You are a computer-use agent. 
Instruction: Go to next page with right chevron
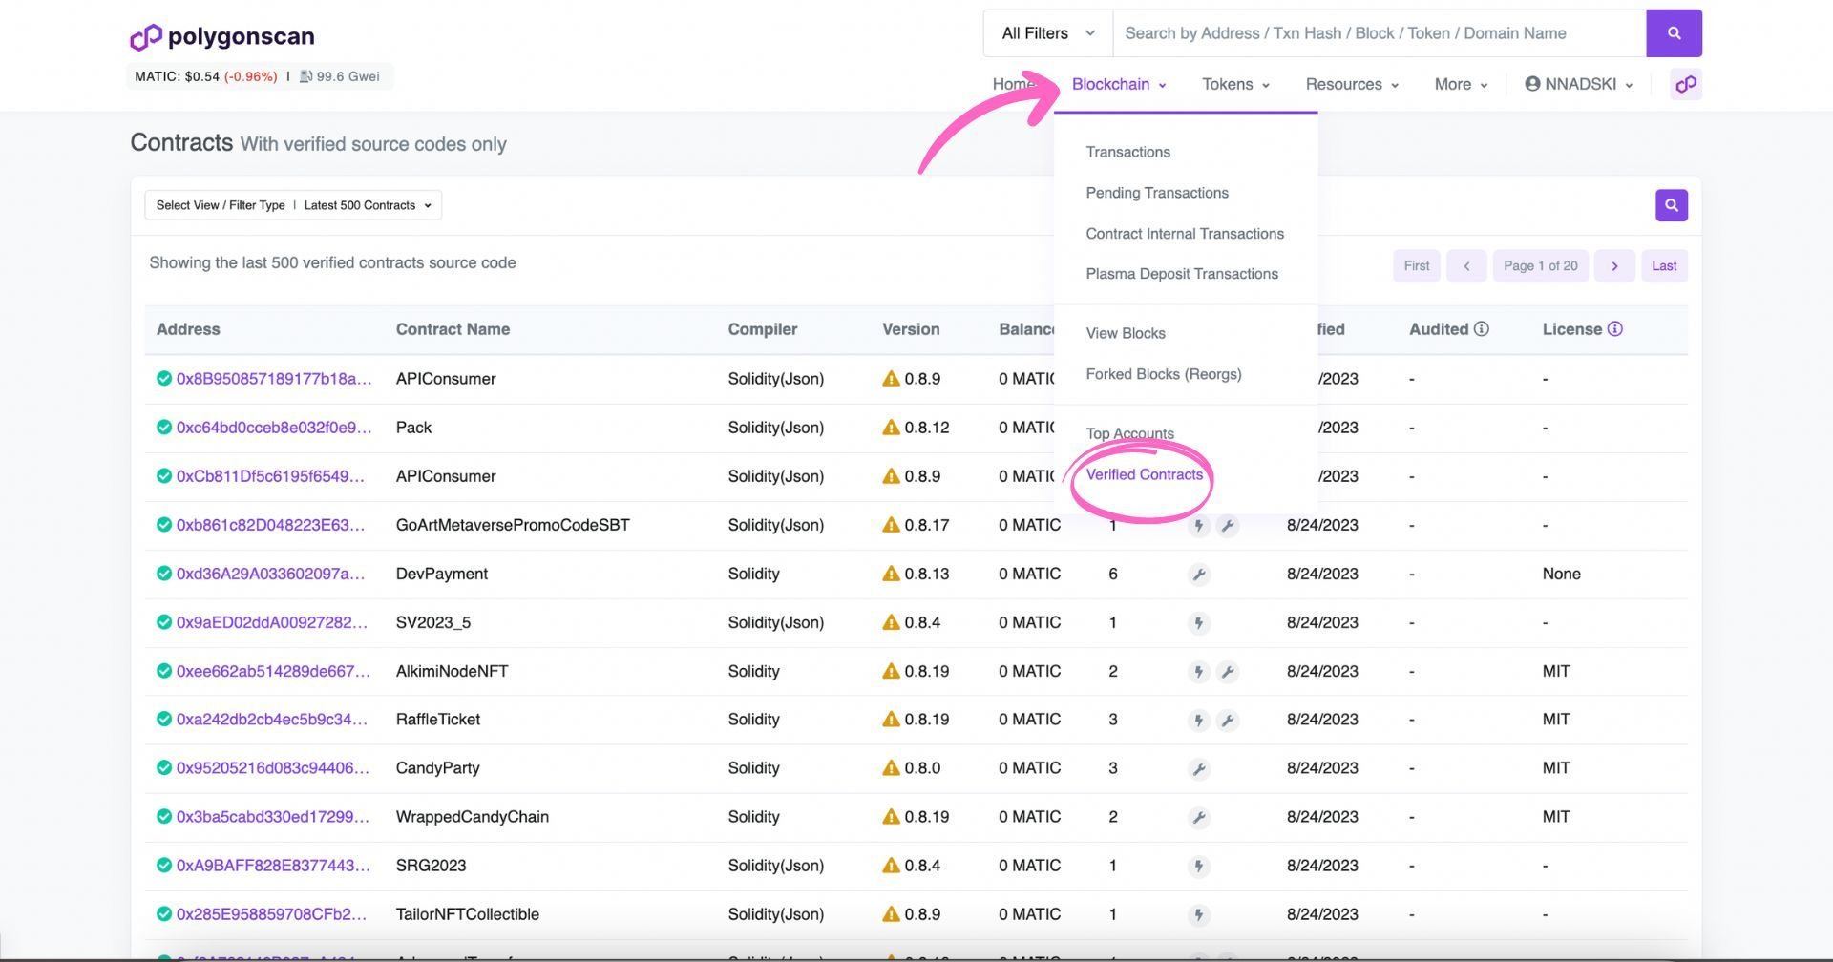point(1614,266)
